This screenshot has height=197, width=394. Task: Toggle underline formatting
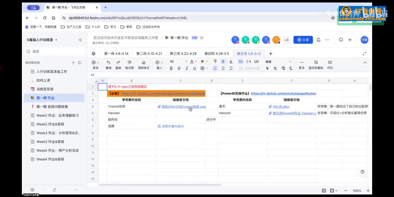pyautogui.click(x=195, y=68)
